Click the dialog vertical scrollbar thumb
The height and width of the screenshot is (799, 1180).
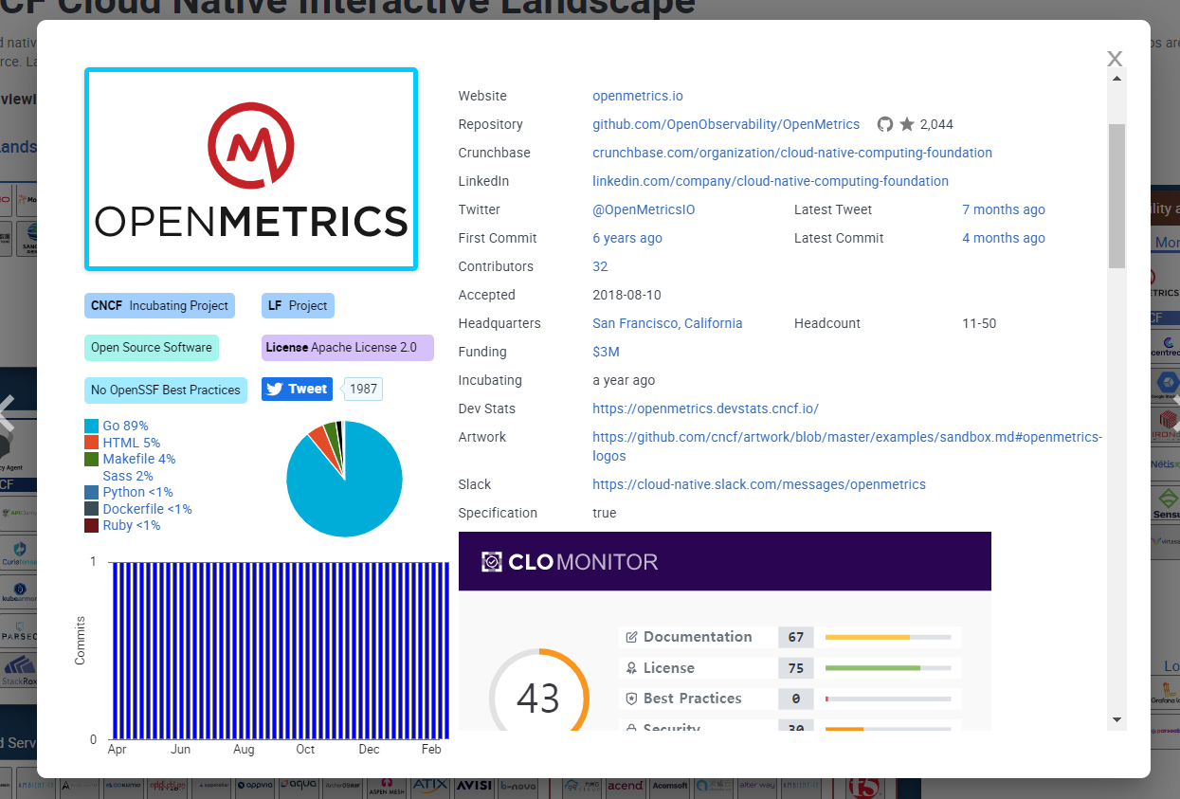pyautogui.click(x=1117, y=196)
